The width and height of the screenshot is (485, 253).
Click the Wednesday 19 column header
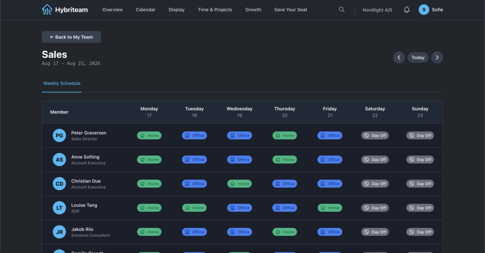pos(239,112)
